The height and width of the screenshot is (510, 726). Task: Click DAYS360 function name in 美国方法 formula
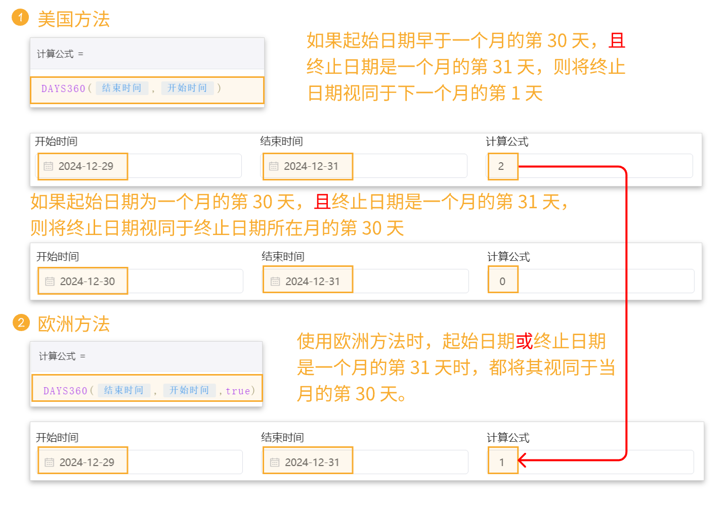[63, 89]
